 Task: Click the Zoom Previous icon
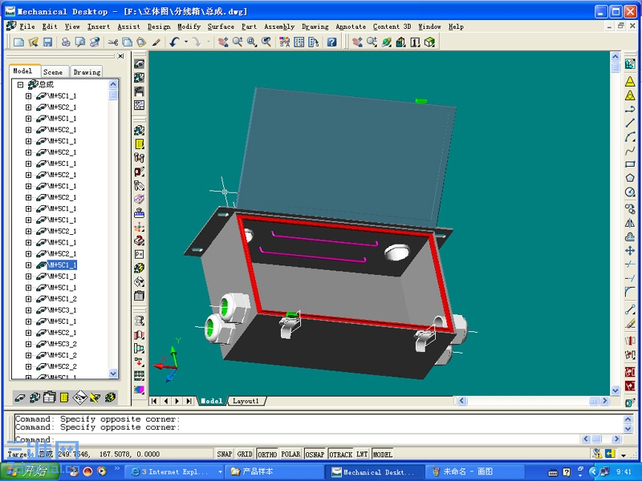[266, 42]
